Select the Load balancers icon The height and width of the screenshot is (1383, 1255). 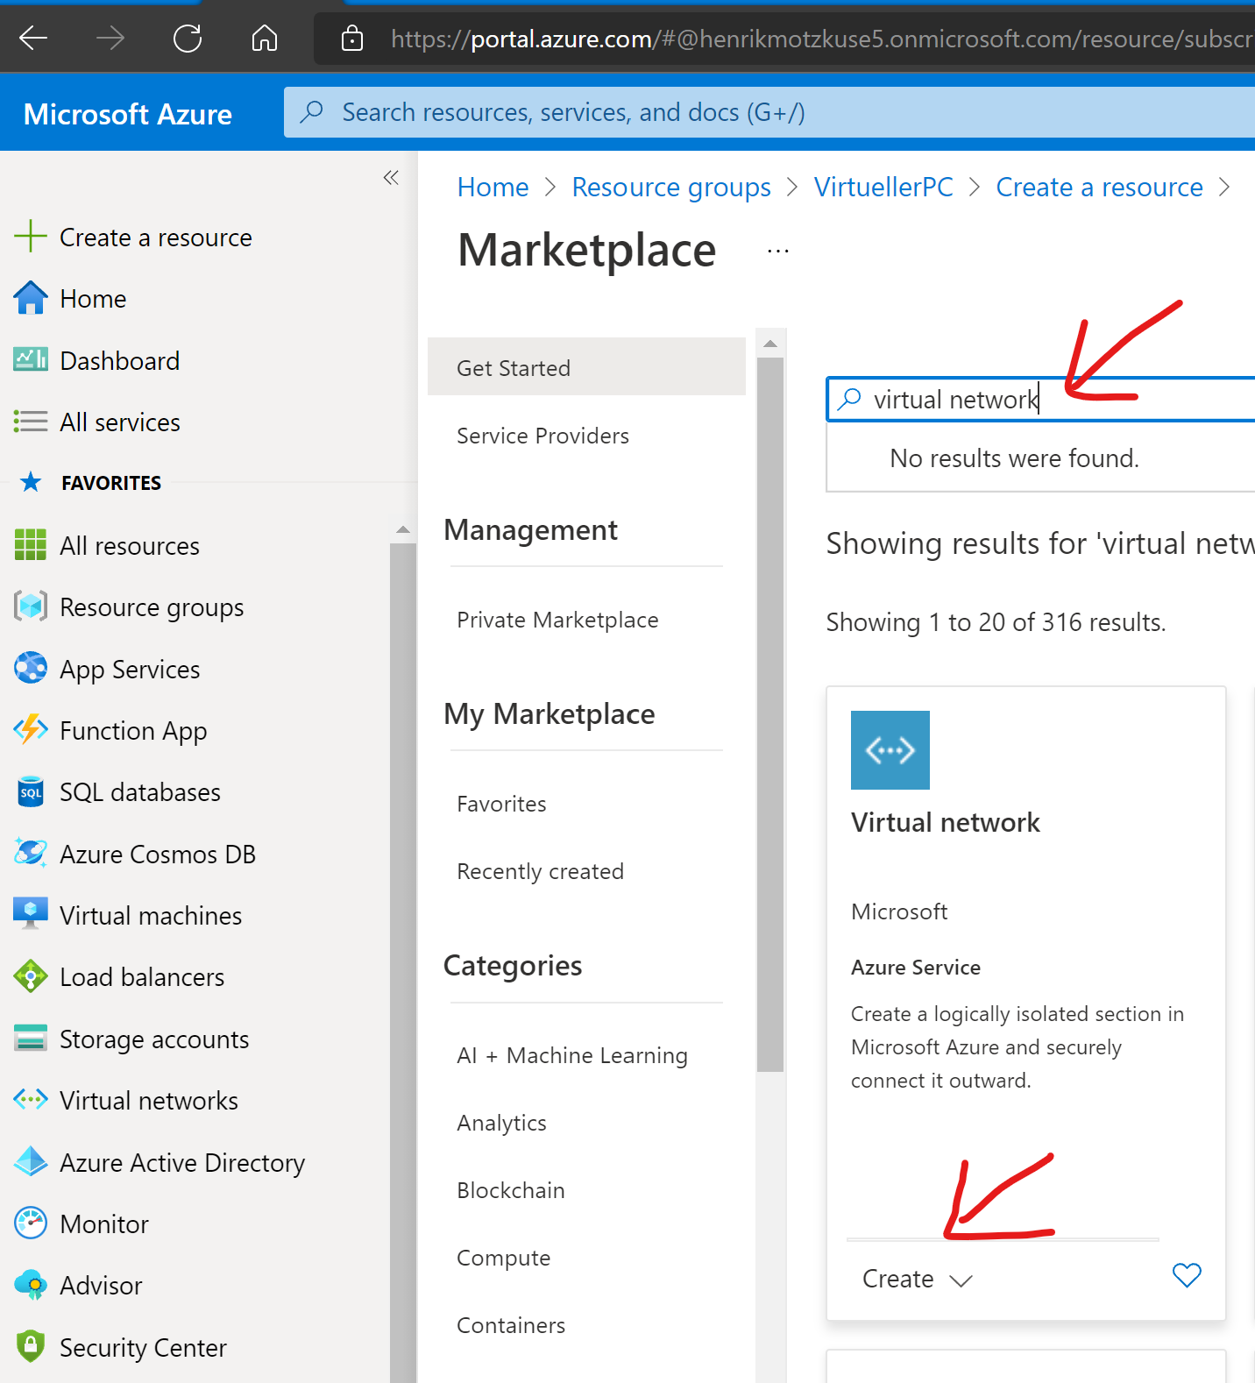click(x=31, y=977)
